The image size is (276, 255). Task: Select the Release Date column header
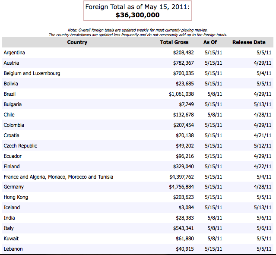coord(249,42)
